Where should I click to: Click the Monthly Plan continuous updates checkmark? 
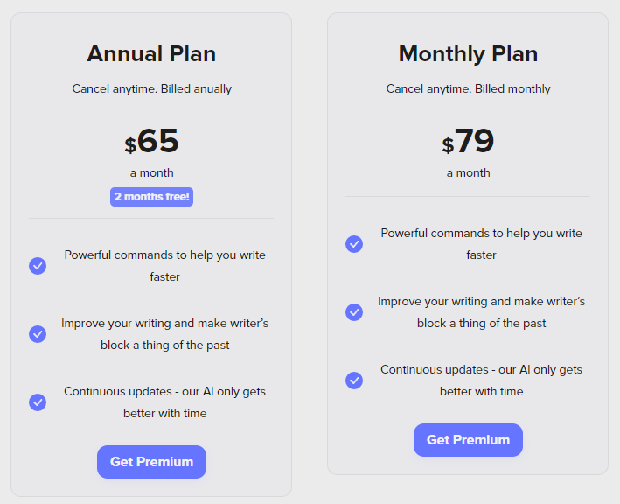354,381
